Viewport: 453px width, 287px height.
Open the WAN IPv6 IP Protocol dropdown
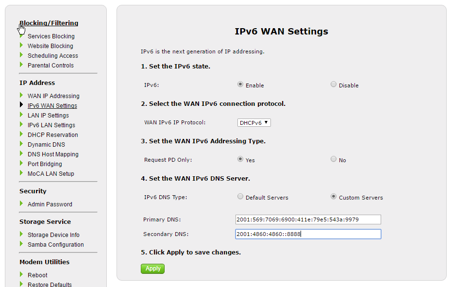[x=254, y=123]
